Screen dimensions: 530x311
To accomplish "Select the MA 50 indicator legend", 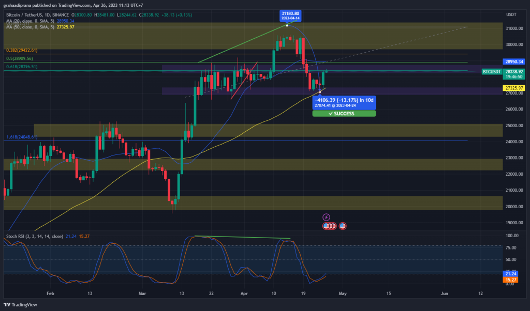I will (40, 27).
